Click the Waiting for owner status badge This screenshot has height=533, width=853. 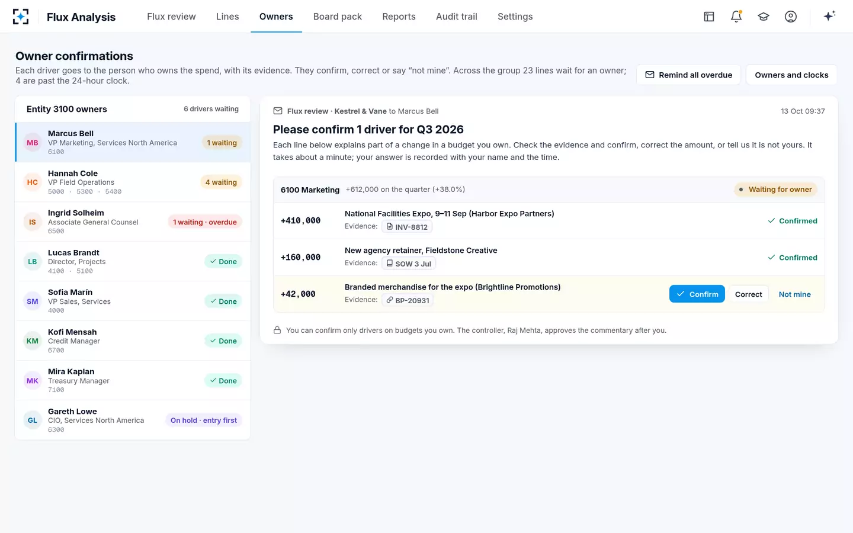[x=775, y=190]
